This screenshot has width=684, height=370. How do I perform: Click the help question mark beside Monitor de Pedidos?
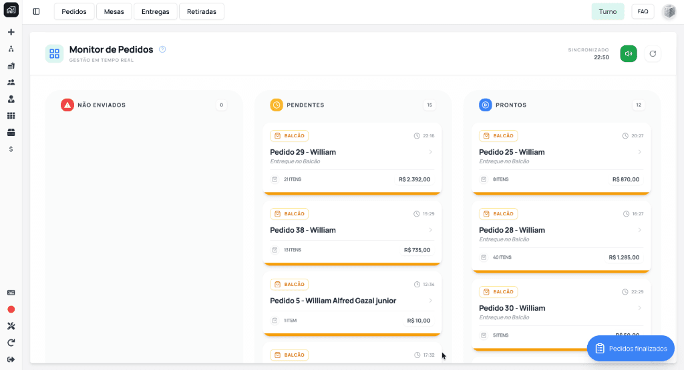162,49
